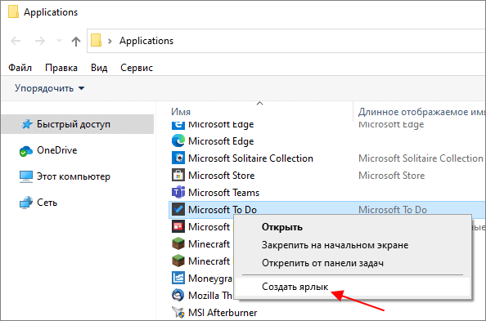Select Этот компьютер in navigation pane
The height and width of the screenshot is (321, 486).
[74, 176]
